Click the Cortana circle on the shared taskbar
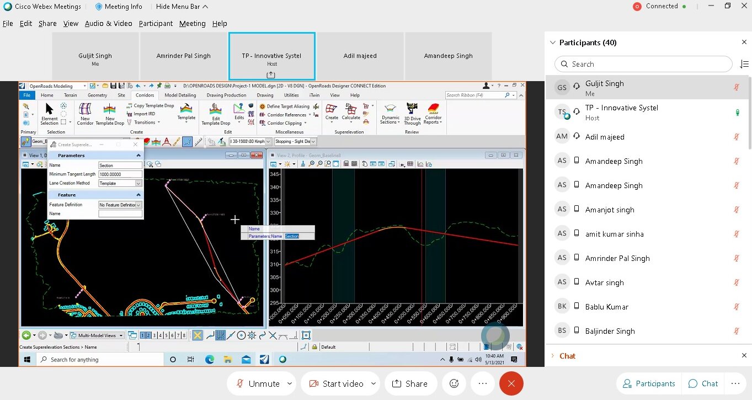 coord(173,360)
